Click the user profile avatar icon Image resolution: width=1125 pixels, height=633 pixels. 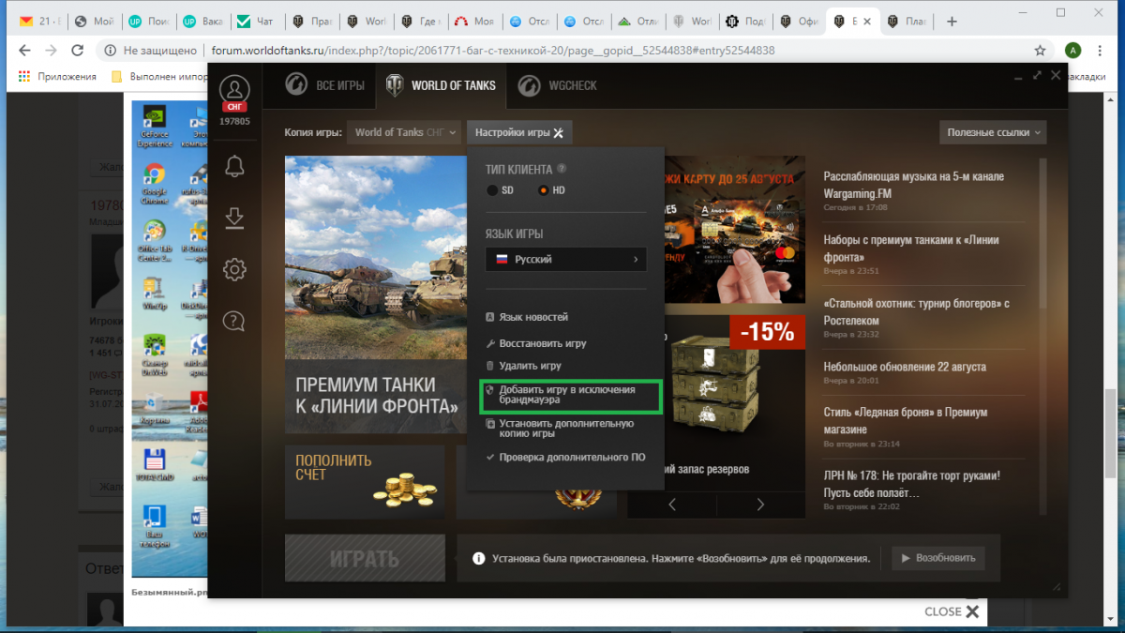coord(234,89)
